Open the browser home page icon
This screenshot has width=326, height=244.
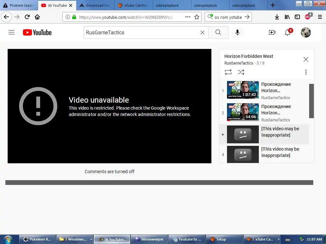pyautogui.click(x=37, y=17)
